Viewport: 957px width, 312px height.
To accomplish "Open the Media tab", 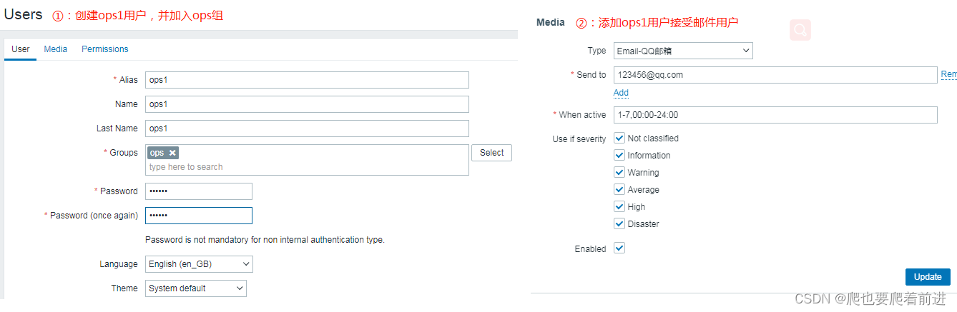I will 56,49.
